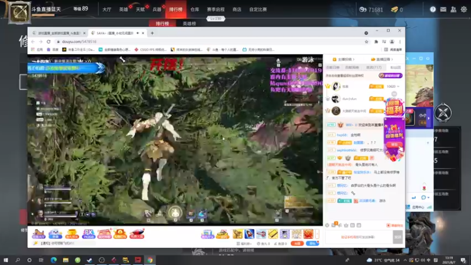The height and width of the screenshot is (265, 471).
Task: Click the browser forward arrow
Action: [41, 42]
